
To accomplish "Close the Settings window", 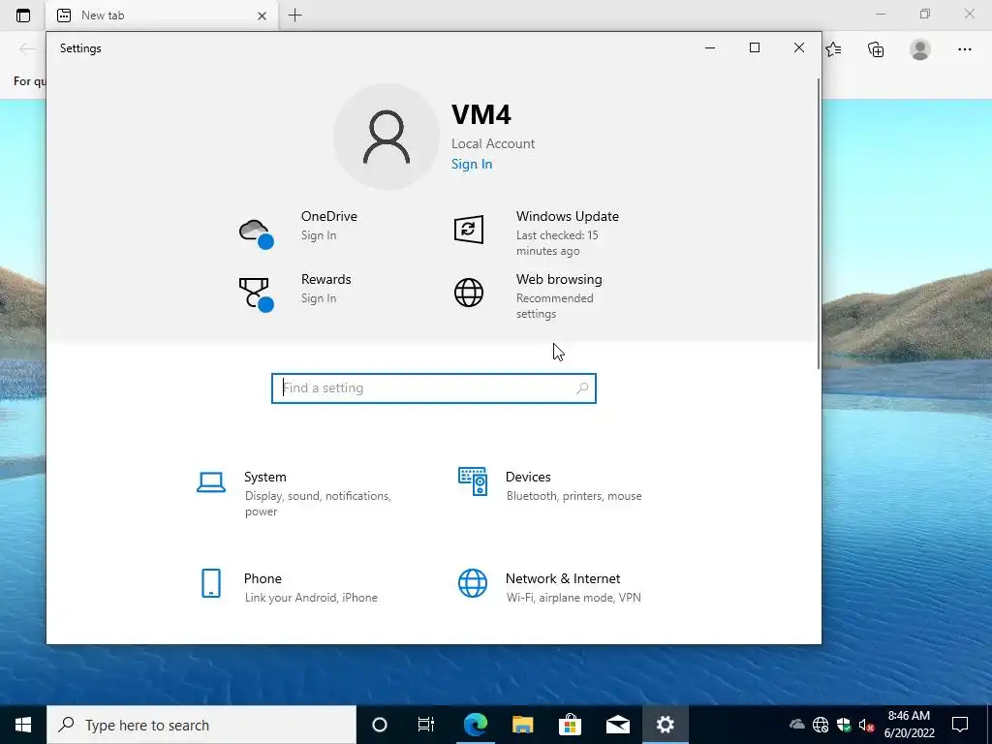I will [799, 48].
